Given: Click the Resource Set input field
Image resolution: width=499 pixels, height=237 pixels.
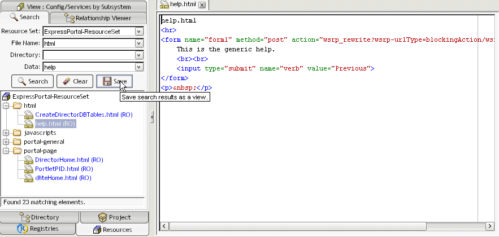Looking at the screenshot, I should point(89,32).
